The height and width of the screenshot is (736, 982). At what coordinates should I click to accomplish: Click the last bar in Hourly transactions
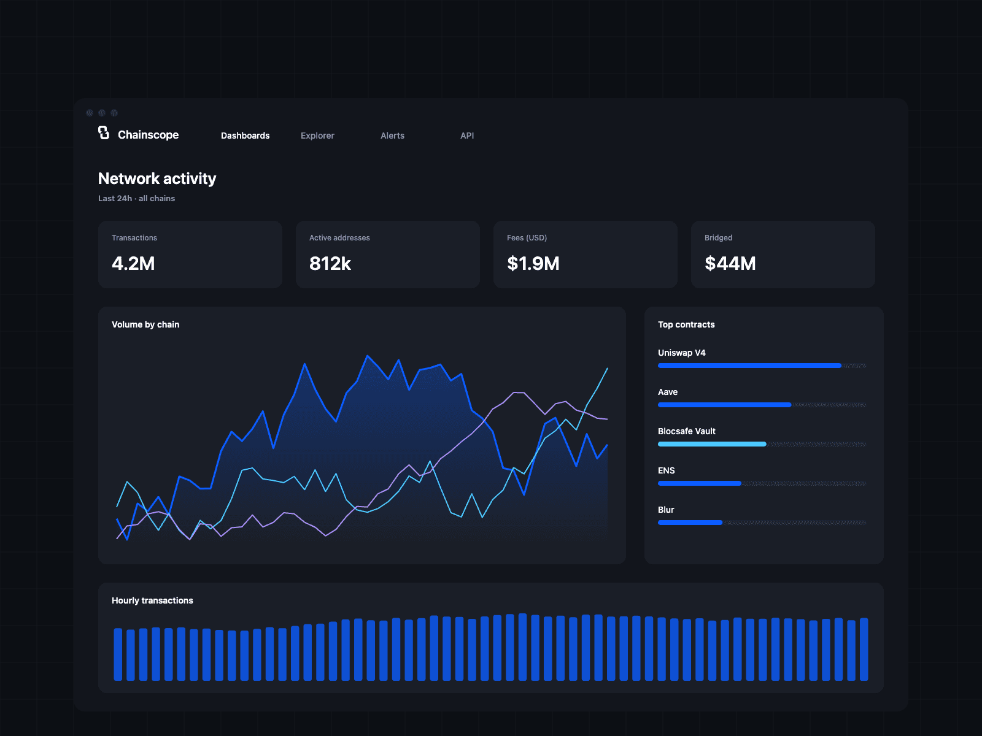coord(864,650)
